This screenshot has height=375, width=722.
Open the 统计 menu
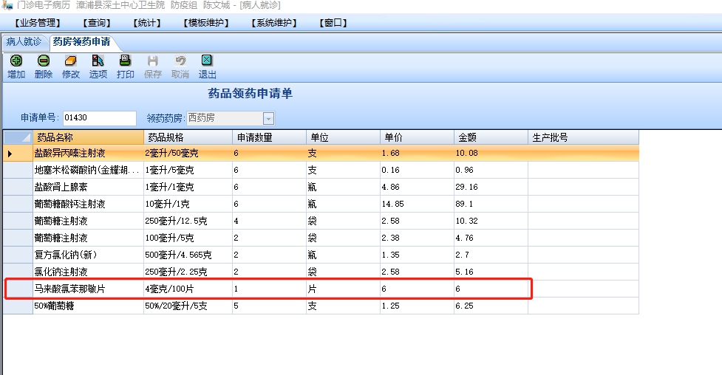tap(147, 23)
